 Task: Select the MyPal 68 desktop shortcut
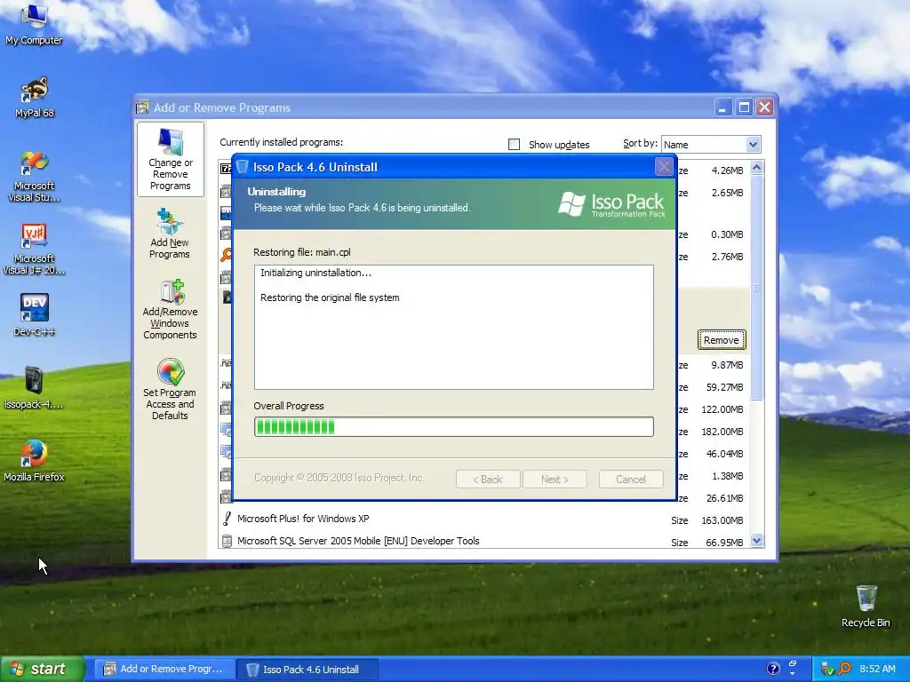coord(35,97)
